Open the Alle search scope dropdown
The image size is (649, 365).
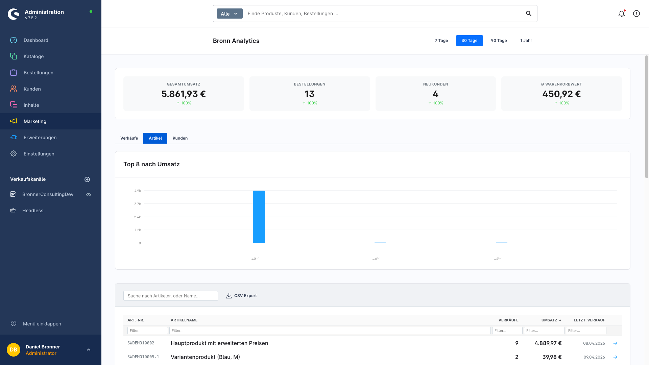(230, 14)
